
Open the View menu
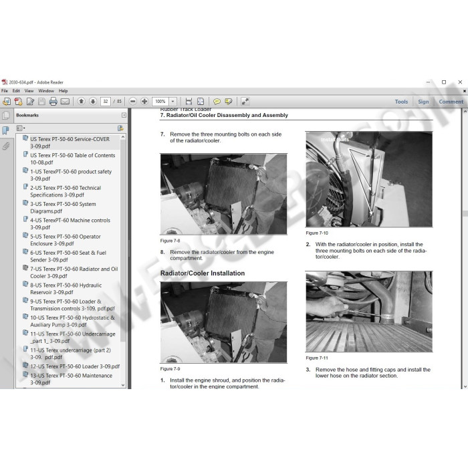point(29,91)
